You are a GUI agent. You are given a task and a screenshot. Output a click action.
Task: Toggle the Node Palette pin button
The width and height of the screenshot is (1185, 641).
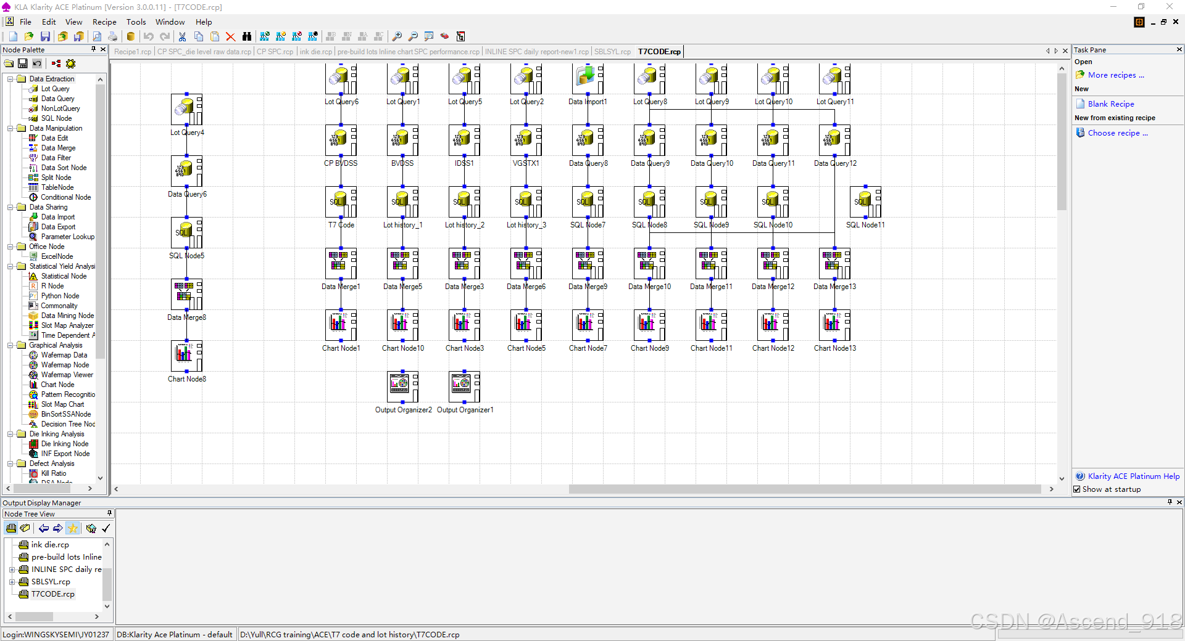click(93, 49)
